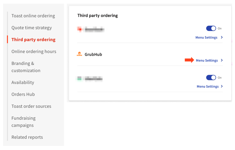Select Toast online ordering in the sidebar

[33, 16]
